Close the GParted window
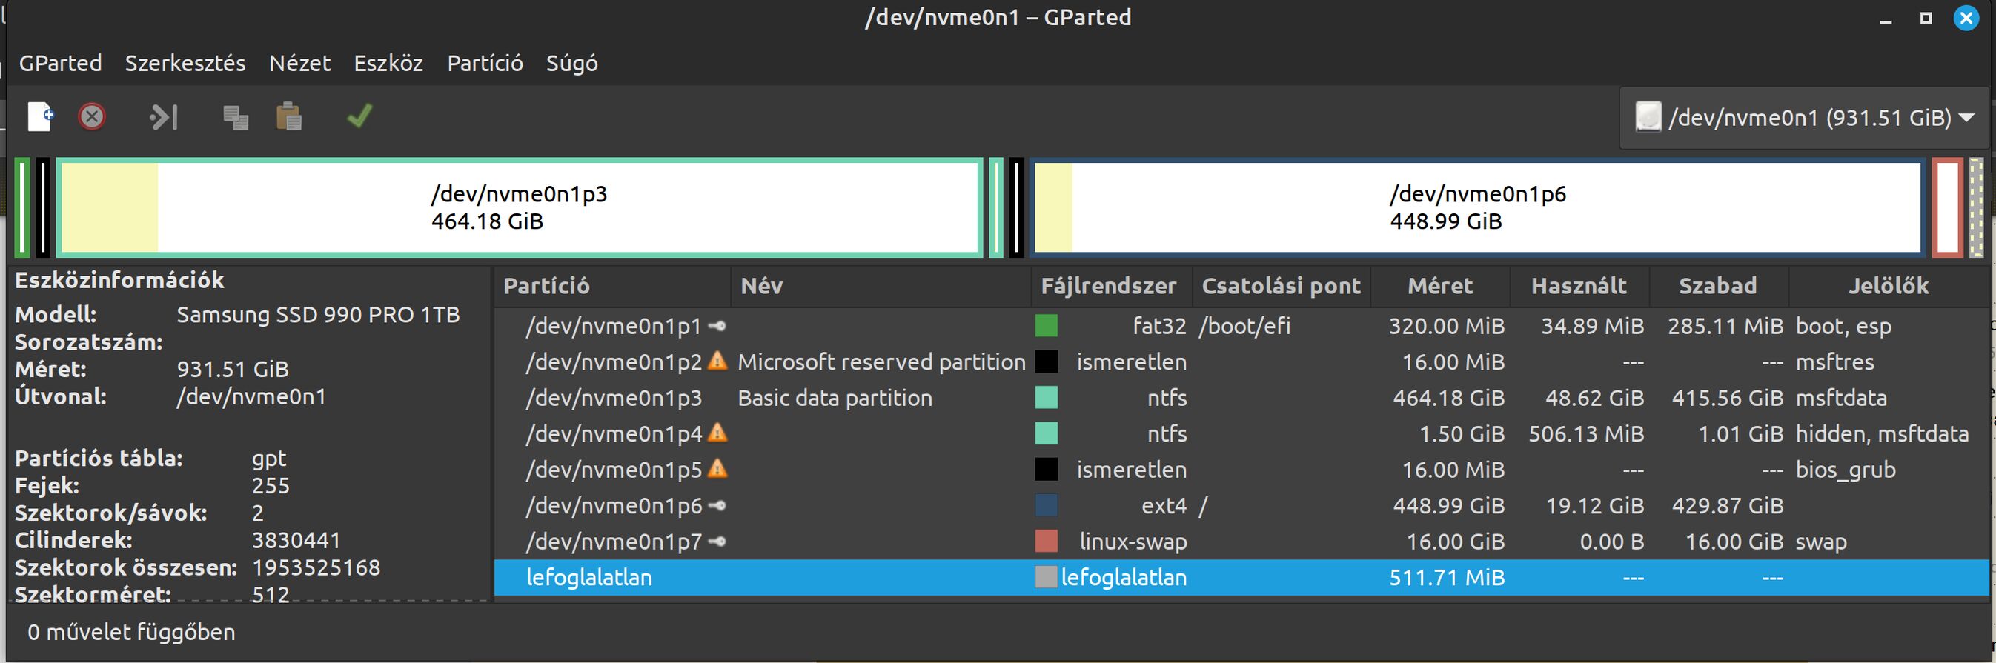Viewport: 1996px width, 663px height. tap(1966, 18)
